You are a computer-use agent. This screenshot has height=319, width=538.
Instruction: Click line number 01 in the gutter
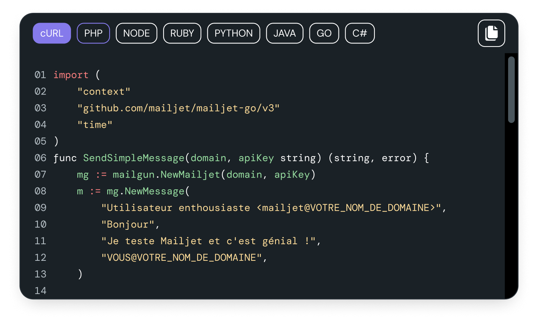click(x=40, y=75)
